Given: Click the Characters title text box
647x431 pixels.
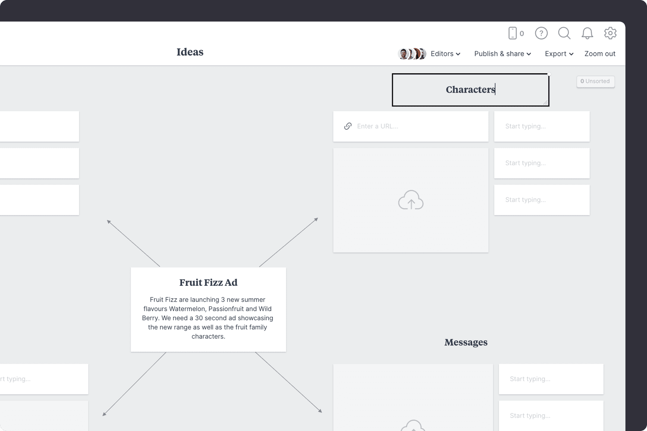Looking at the screenshot, I should pyautogui.click(x=470, y=90).
